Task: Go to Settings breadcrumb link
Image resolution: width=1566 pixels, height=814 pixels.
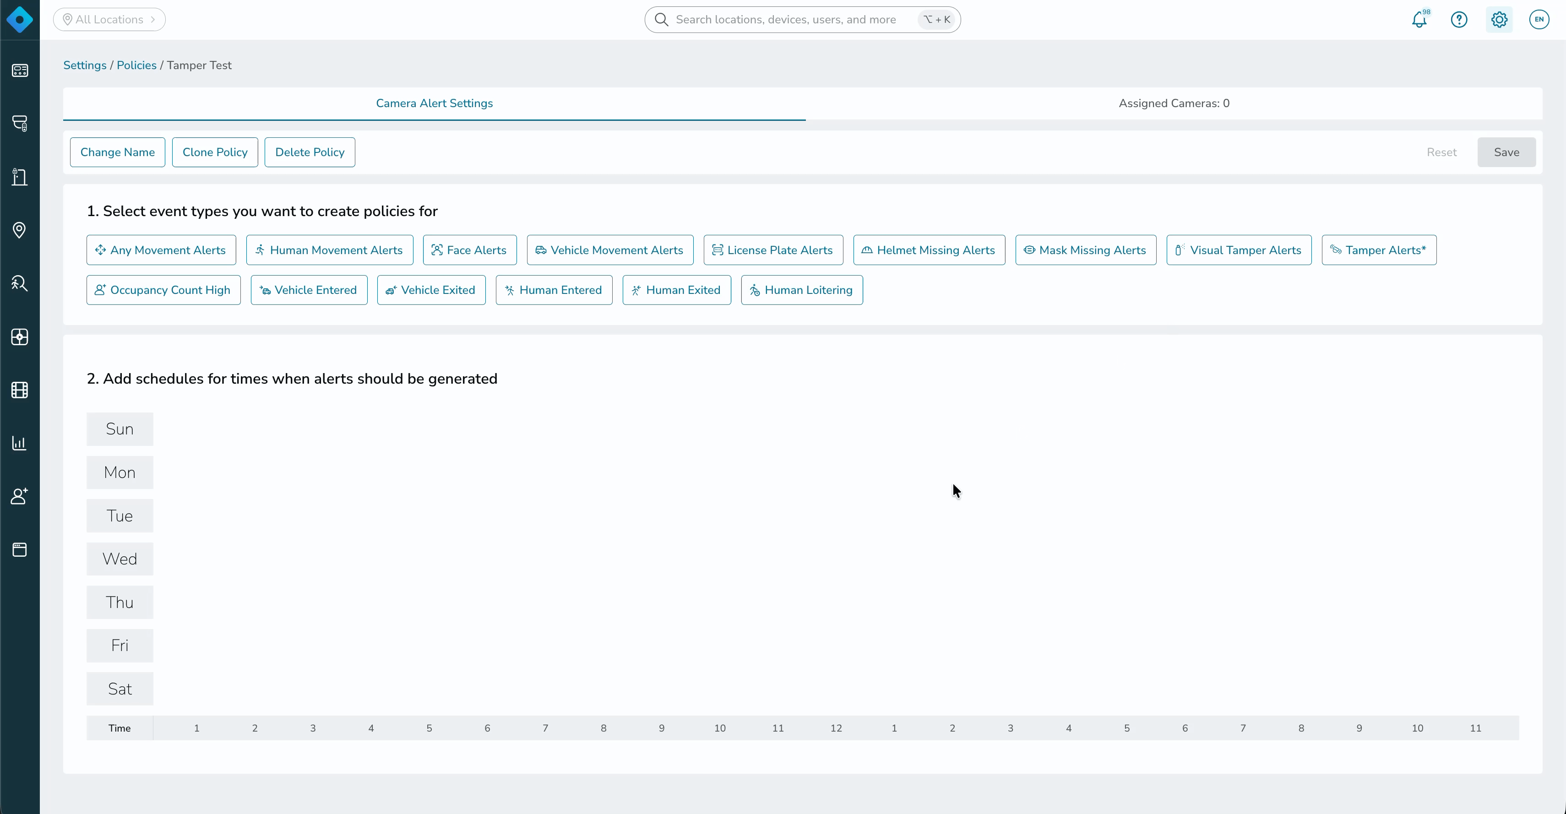Action: 85,65
